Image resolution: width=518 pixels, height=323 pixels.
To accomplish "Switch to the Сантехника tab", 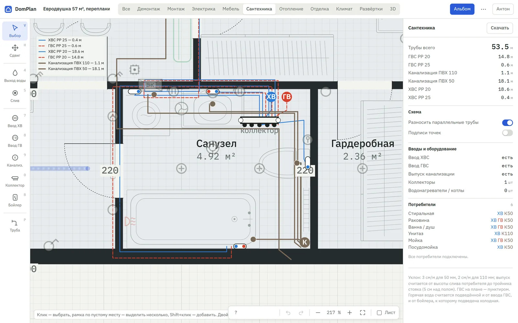I will point(259,9).
